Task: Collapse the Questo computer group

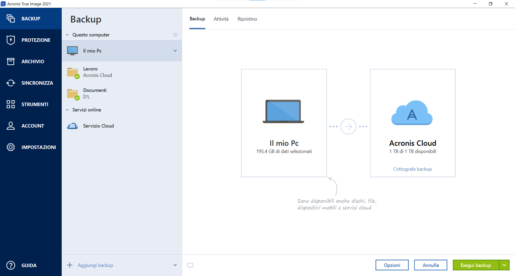Action: pos(67,35)
